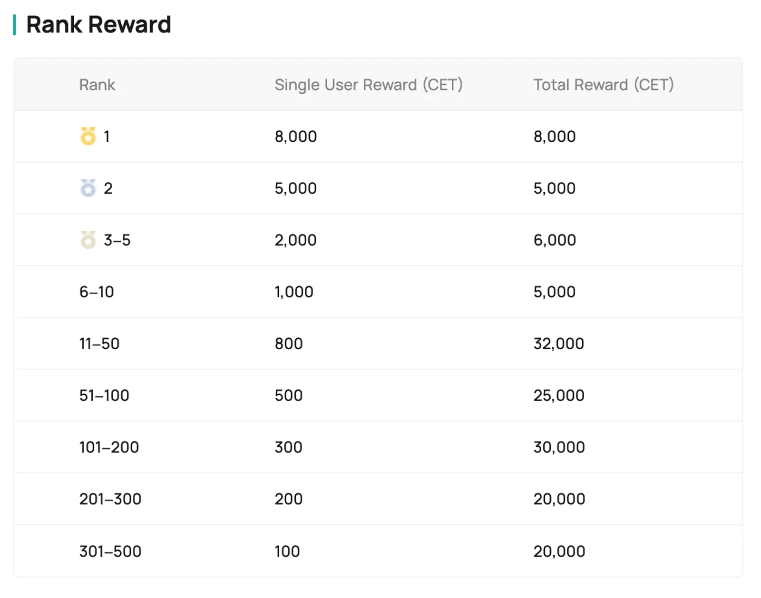Click the Total Reward (CET) header
761x598 pixels.
(x=604, y=85)
